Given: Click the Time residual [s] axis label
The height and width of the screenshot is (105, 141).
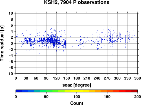Looking at the screenshot, I should 2,43.
